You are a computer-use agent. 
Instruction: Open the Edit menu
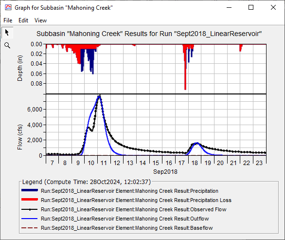pos(23,20)
